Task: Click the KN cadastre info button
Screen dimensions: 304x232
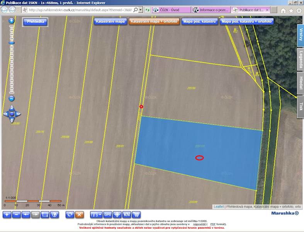Action: [127, 215]
